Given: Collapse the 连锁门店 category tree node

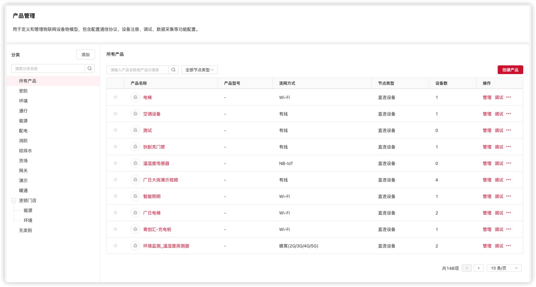Looking at the screenshot, I should pyautogui.click(x=14, y=200).
